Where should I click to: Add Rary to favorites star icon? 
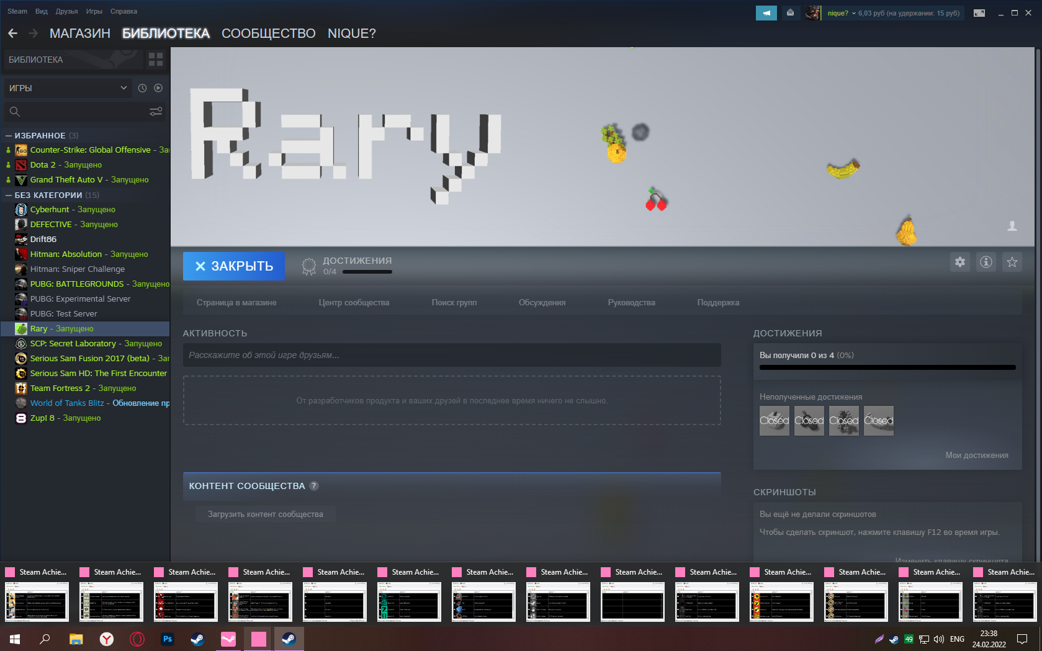click(1012, 262)
